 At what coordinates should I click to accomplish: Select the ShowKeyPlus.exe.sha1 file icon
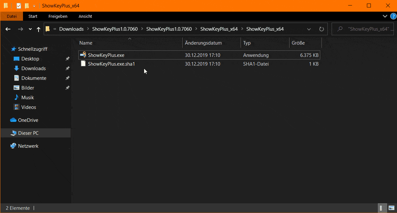point(83,64)
